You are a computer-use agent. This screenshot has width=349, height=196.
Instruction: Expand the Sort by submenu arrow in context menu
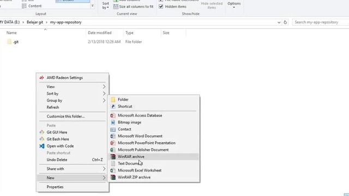[x=104, y=93]
